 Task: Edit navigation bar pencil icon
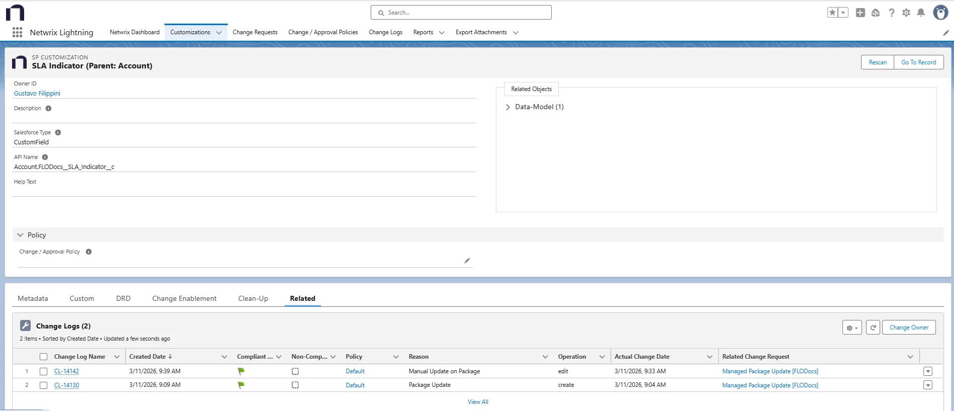[946, 33]
